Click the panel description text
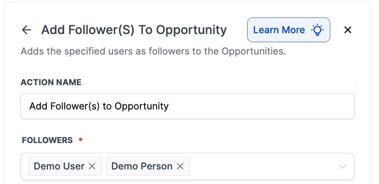 (x=153, y=52)
